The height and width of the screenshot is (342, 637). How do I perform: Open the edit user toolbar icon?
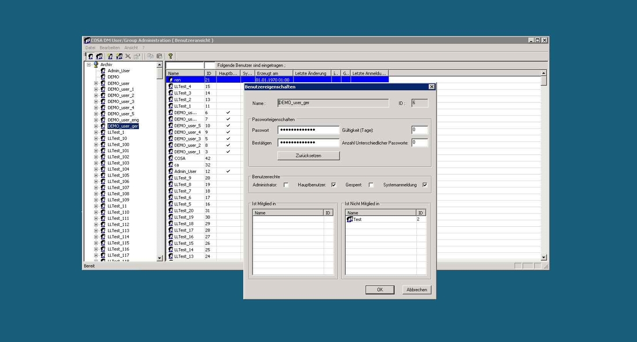(111, 56)
